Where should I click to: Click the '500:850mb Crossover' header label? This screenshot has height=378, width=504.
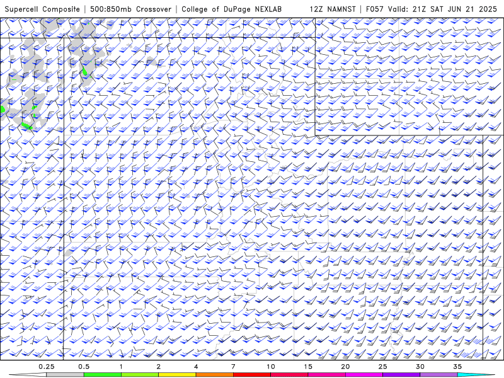coord(131,9)
